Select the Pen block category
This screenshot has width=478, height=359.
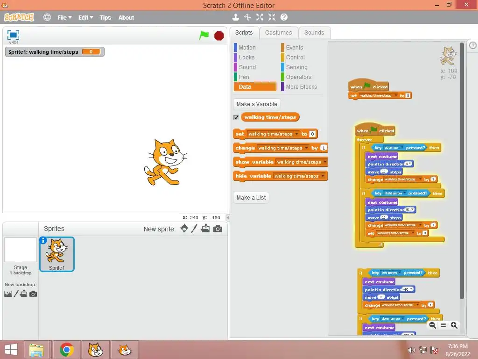(244, 77)
